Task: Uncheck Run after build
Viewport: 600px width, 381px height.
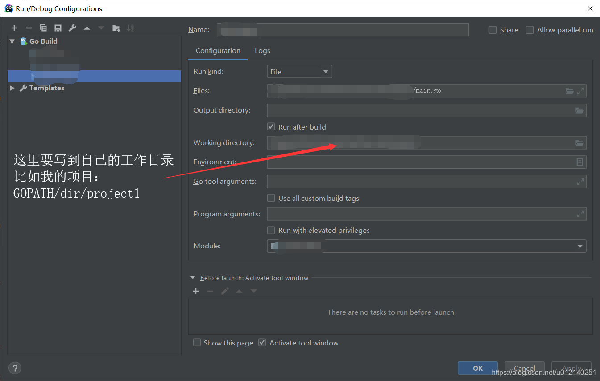Action: pos(271,127)
